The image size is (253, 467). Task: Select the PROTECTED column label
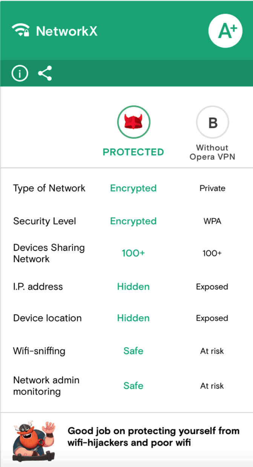click(x=133, y=152)
